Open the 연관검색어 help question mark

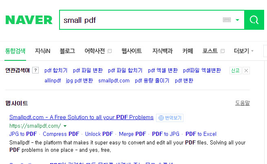(35, 70)
